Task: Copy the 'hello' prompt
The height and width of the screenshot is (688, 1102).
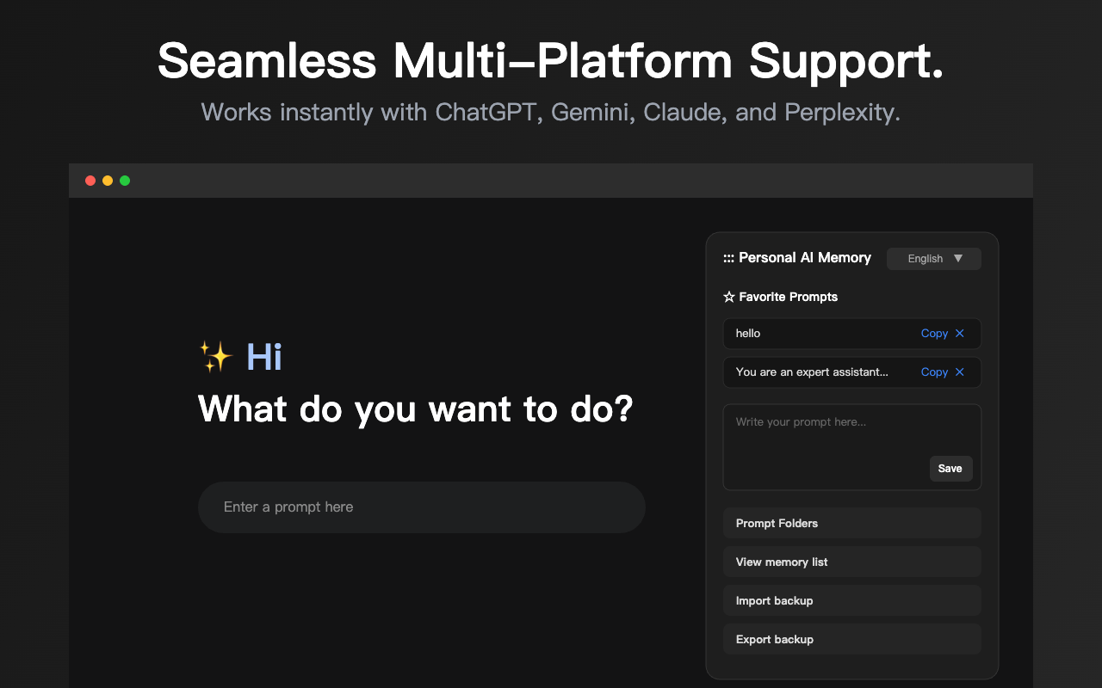Action: (x=934, y=333)
